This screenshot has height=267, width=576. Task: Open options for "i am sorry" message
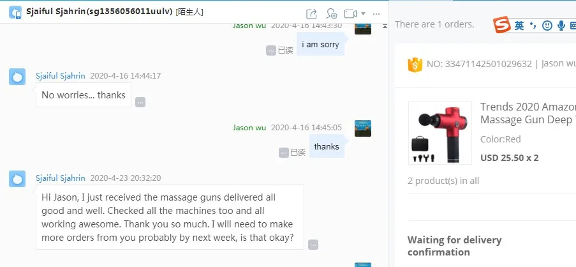click(x=270, y=50)
